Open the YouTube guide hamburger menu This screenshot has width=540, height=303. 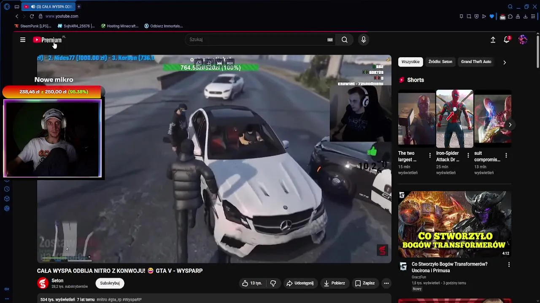23,40
